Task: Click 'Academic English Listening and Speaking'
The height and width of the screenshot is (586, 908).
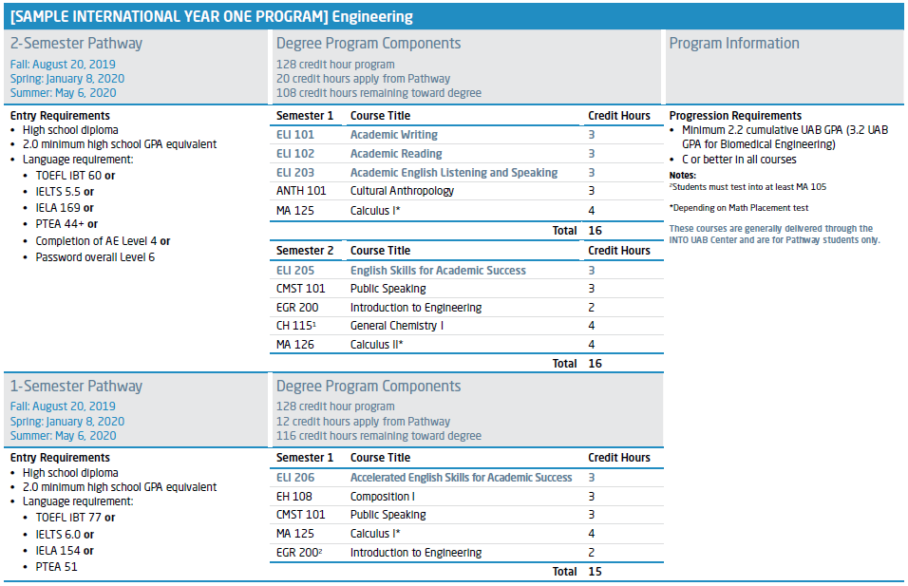Action: coord(454,173)
